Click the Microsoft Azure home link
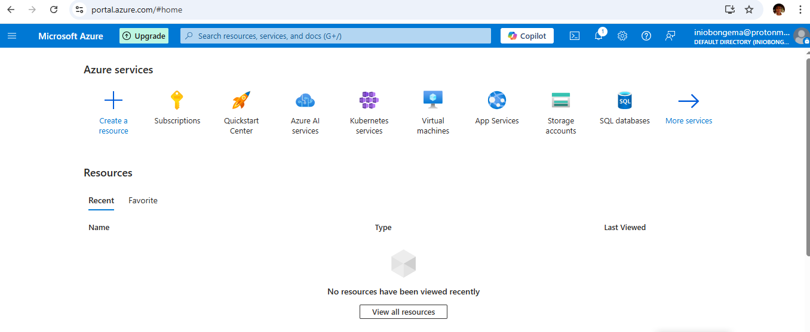The width and height of the screenshot is (810, 332). pyautogui.click(x=70, y=36)
